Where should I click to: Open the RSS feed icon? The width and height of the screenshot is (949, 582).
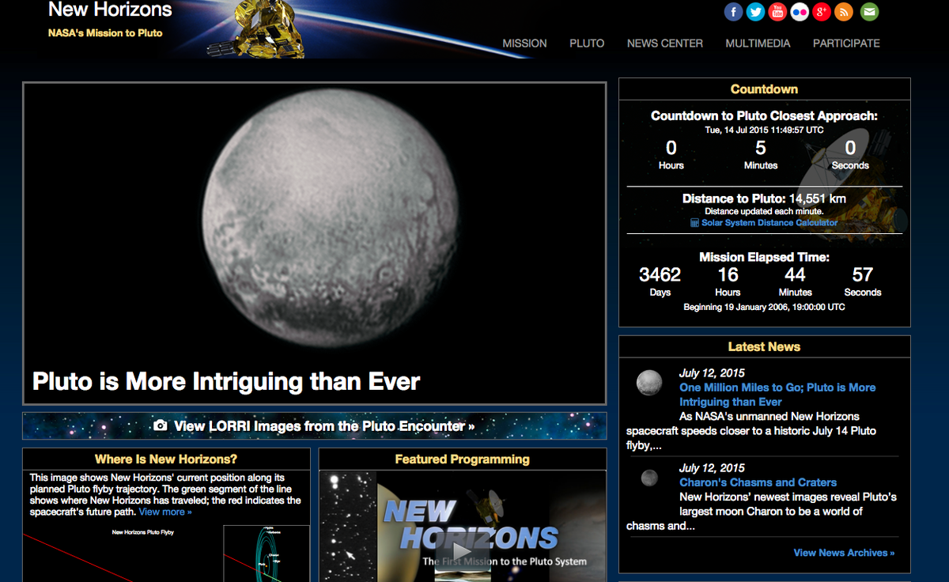tap(844, 12)
